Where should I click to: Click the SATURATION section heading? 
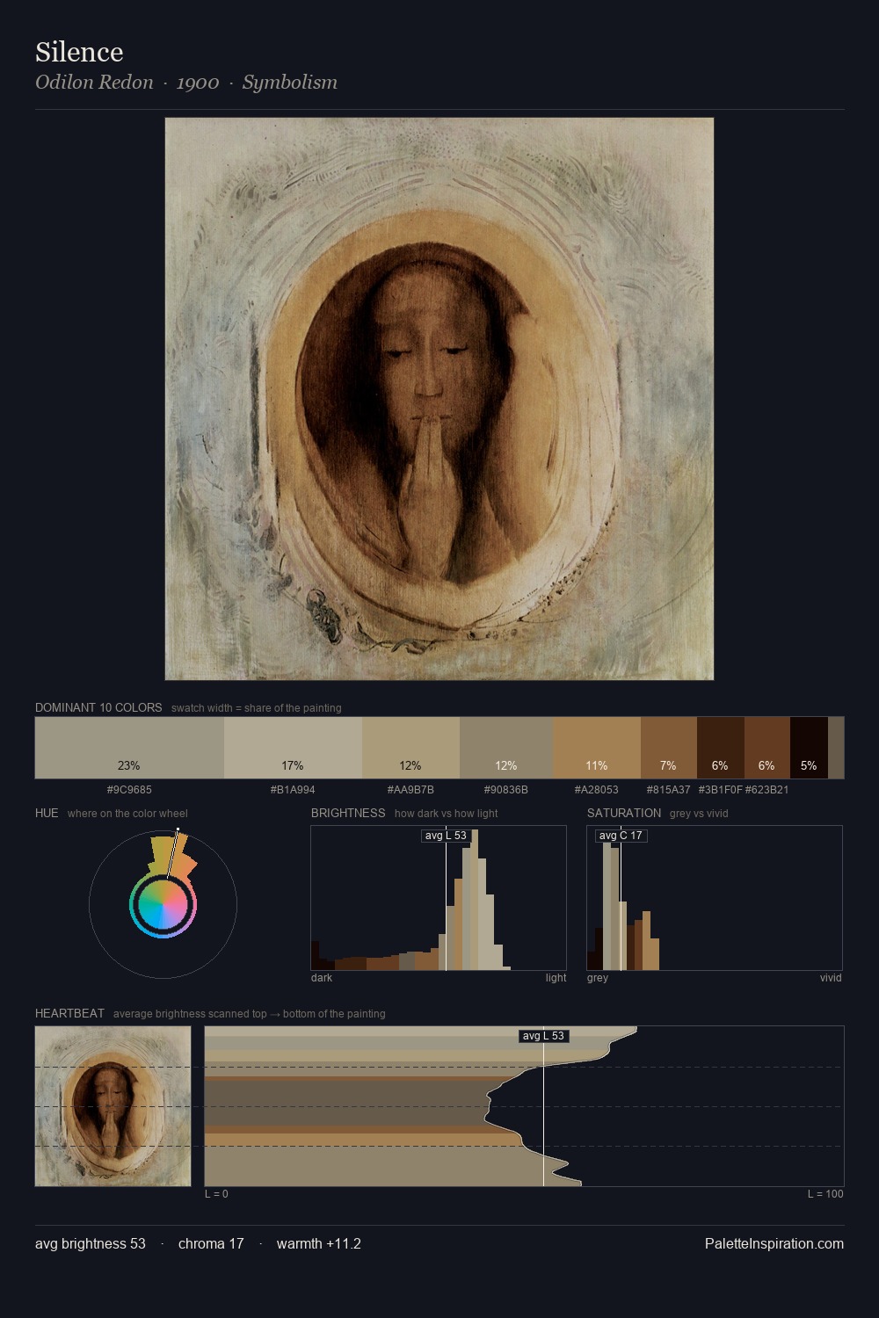click(x=624, y=813)
